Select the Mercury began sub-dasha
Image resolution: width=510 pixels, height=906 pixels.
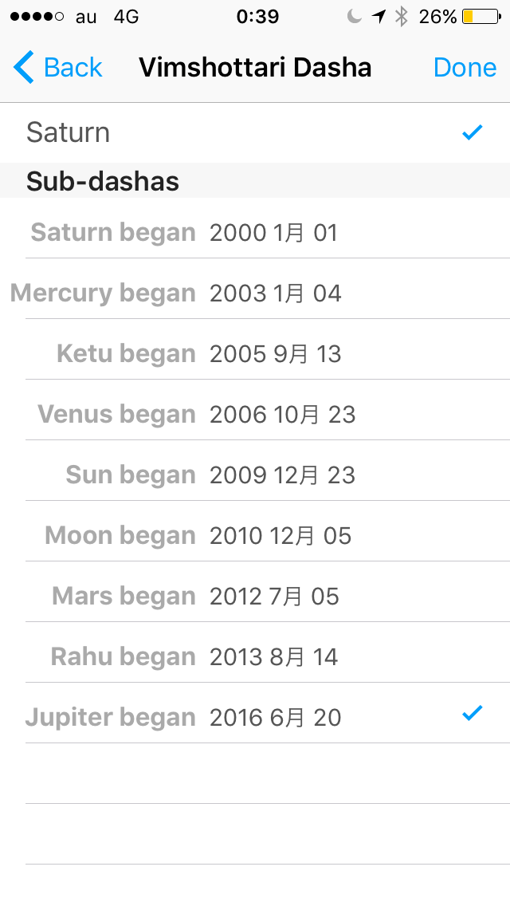coord(255,293)
